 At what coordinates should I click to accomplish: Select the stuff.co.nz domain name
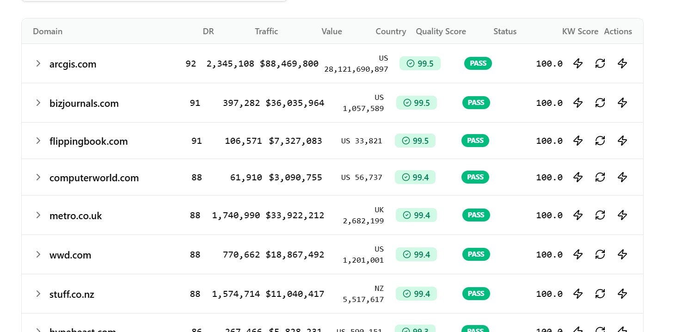click(72, 295)
